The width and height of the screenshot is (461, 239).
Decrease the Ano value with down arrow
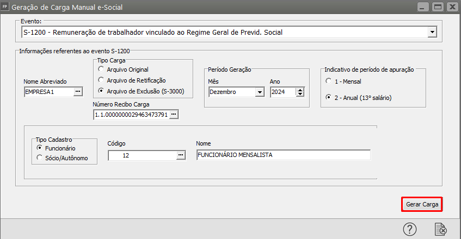click(x=299, y=95)
